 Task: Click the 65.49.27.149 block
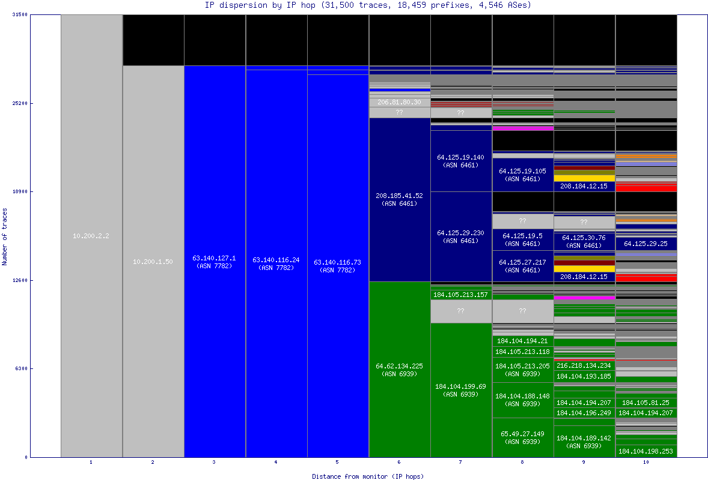522,437
